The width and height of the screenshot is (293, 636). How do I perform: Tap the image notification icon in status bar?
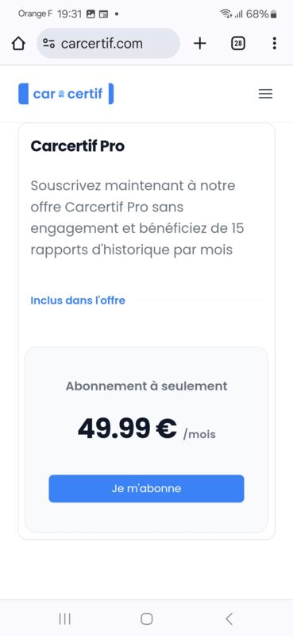pos(91,14)
